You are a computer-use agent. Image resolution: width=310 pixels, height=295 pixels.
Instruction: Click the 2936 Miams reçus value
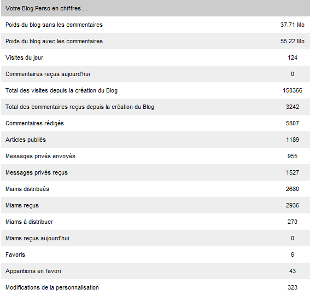(293, 205)
